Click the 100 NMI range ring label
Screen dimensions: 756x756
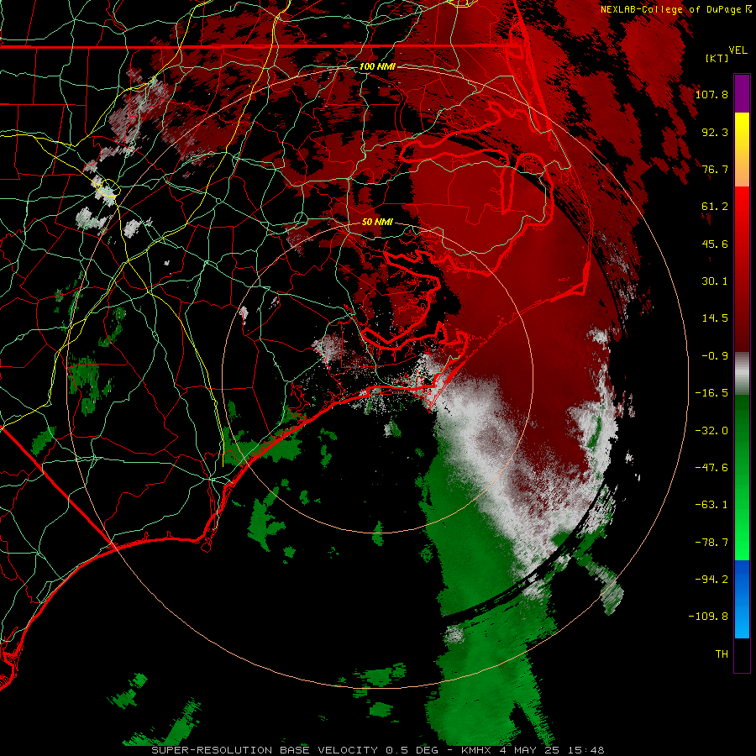[x=377, y=66]
